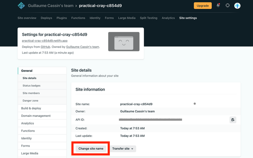Select General in settings sidebar

point(42,71)
